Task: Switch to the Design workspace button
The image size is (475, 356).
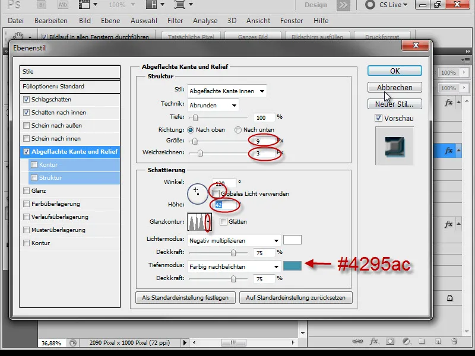Action: pos(316,5)
